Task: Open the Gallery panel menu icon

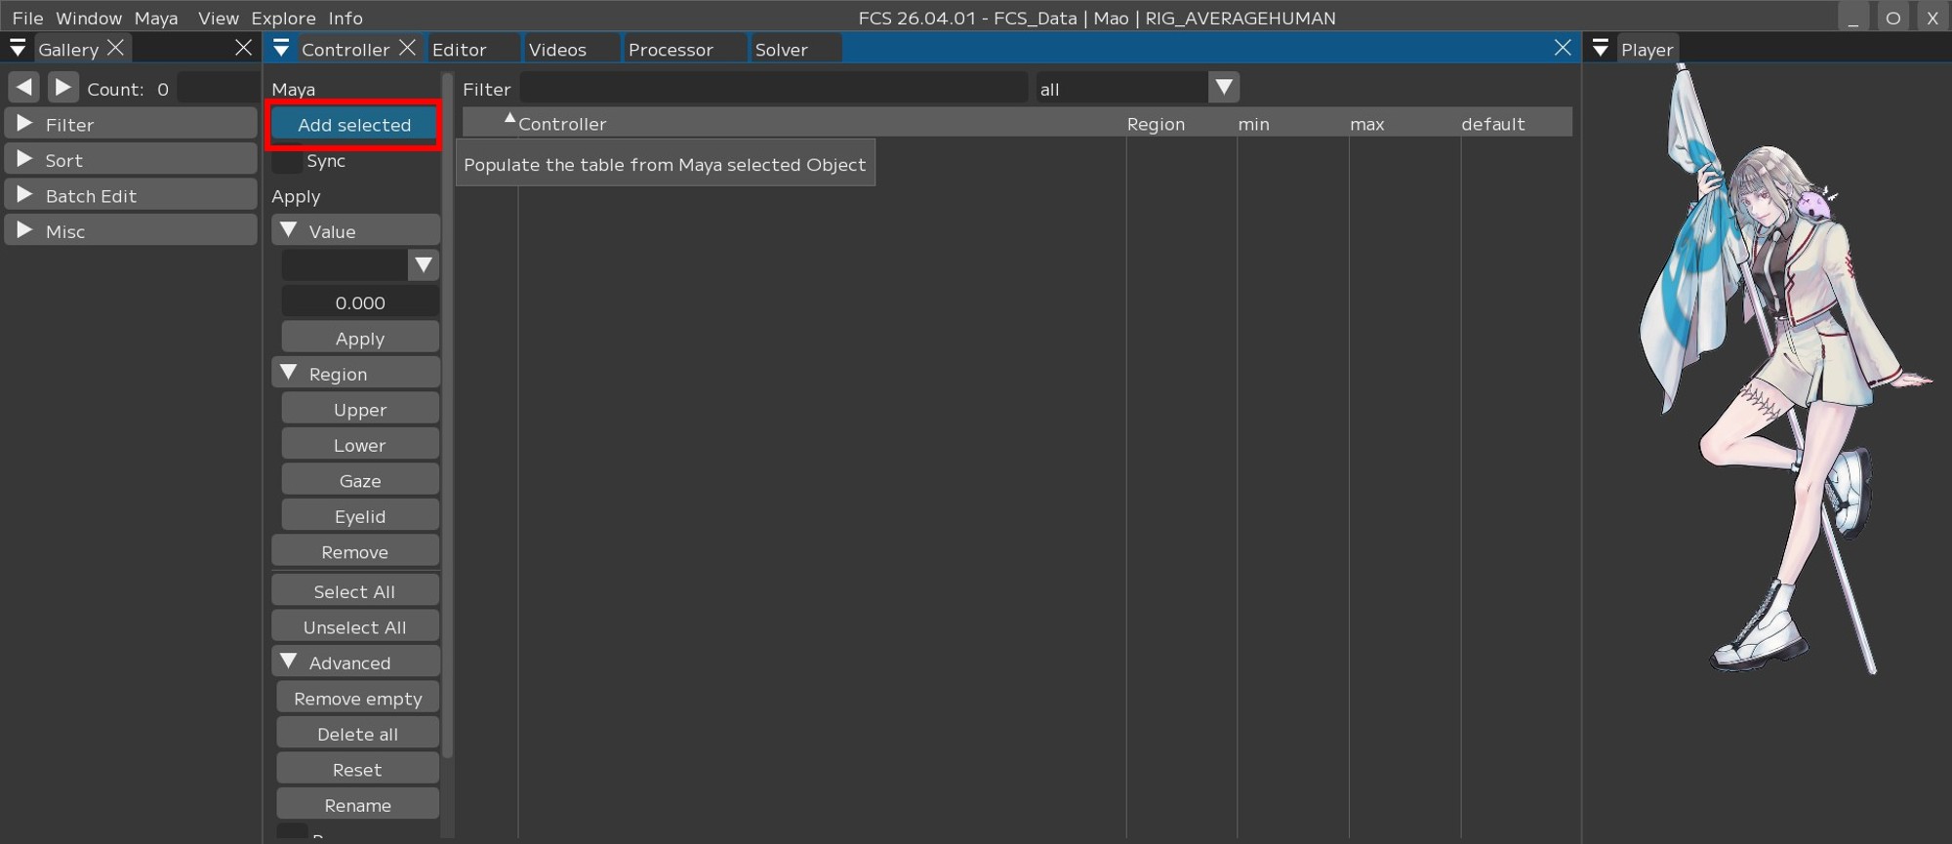Action: [x=18, y=49]
